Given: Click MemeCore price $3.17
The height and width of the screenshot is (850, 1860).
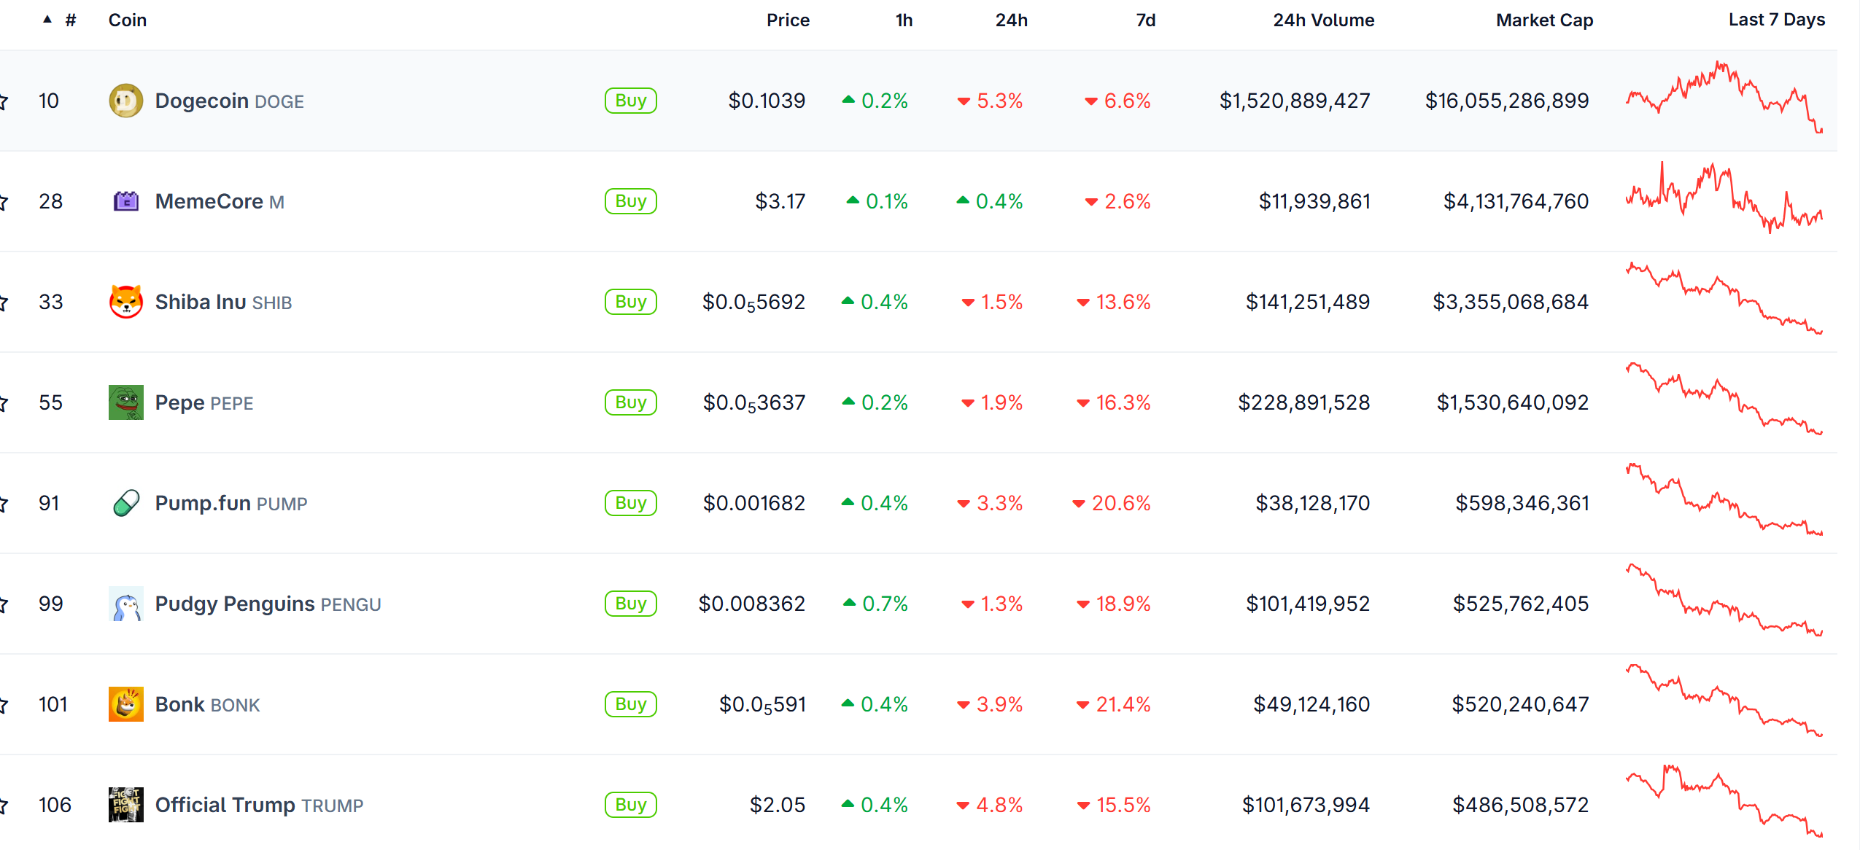Looking at the screenshot, I should point(780,201).
